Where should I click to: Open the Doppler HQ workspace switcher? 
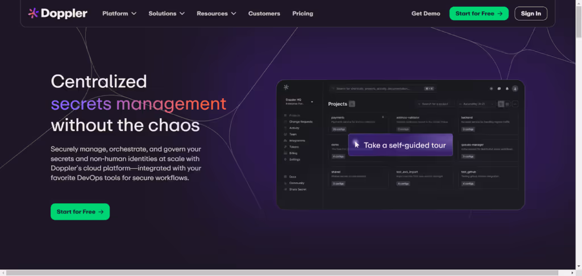pyautogui.click(x=299, y=102)
